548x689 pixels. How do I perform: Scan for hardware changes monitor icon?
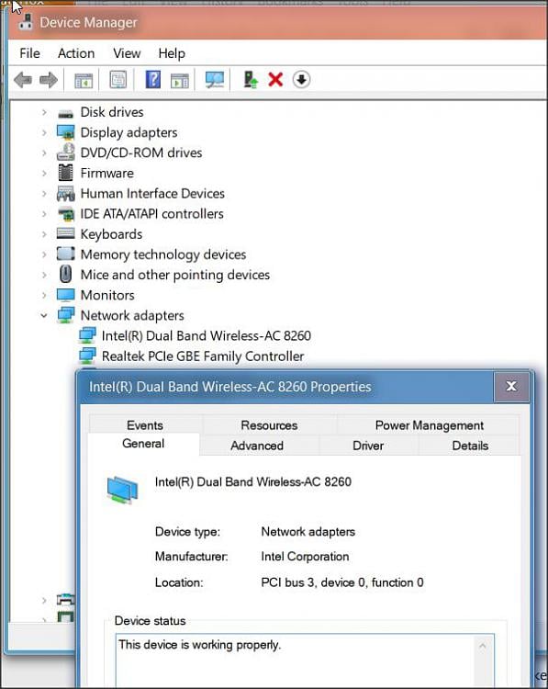pyautogui.click(x=214, y=80)
